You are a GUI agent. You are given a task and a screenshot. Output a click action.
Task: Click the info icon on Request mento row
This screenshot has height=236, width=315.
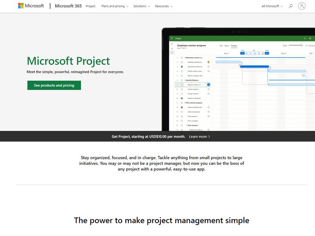pos(200,85)
